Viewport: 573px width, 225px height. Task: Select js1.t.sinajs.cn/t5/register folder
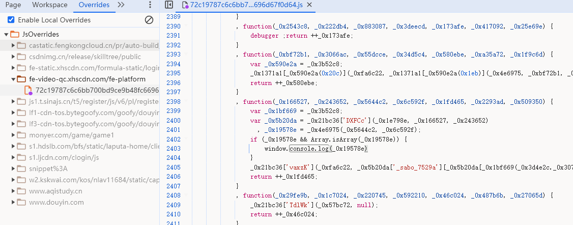[x=94, y=101]
